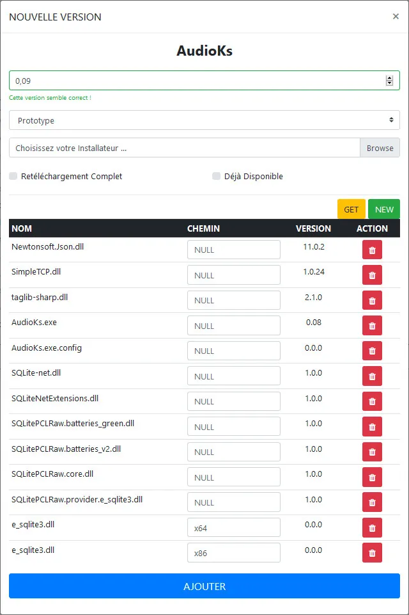Delete the AudioKs.exe file entry
The height and width of the screenshot is (615, 409).
click(372, 325)
